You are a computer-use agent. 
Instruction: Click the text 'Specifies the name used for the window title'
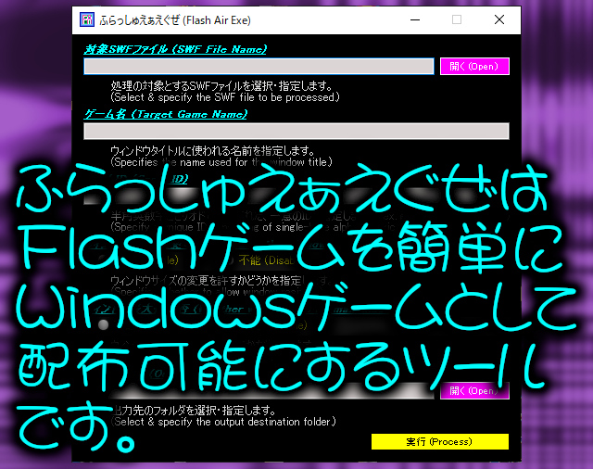[x=221, y=162]
